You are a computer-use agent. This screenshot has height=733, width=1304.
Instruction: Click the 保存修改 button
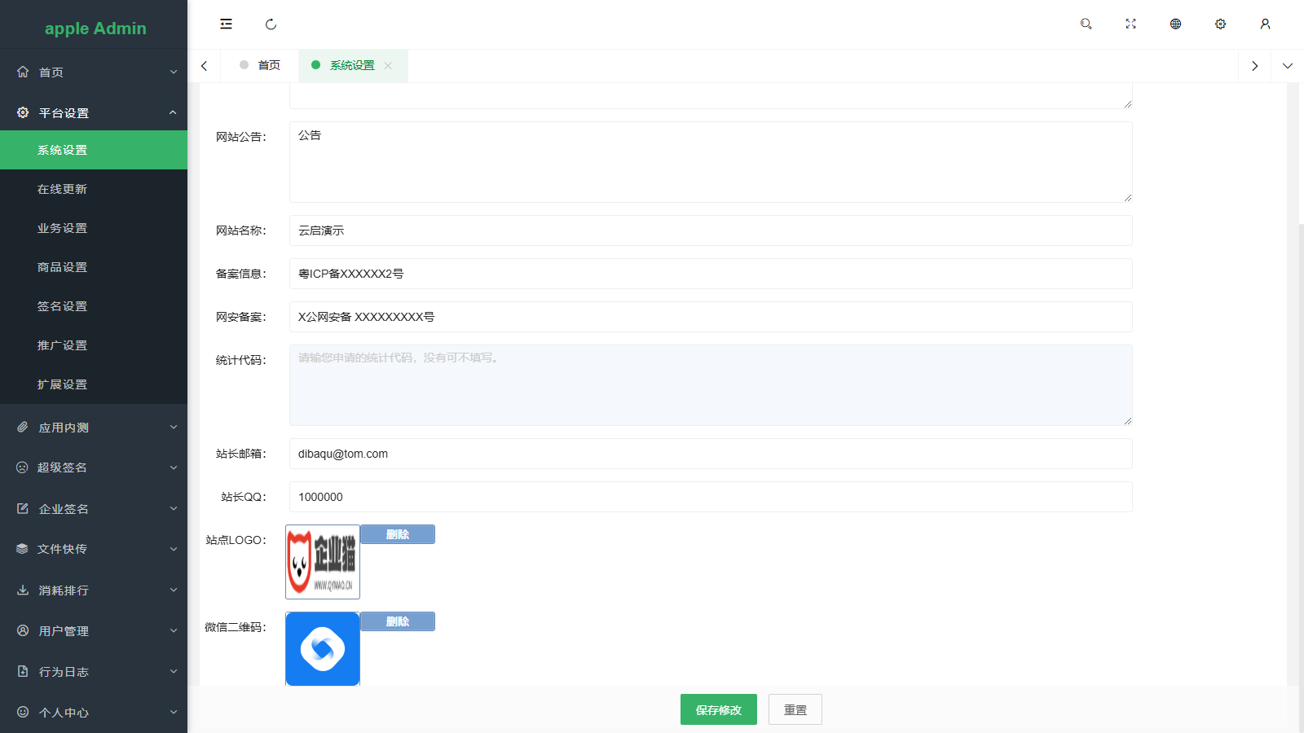718,709
